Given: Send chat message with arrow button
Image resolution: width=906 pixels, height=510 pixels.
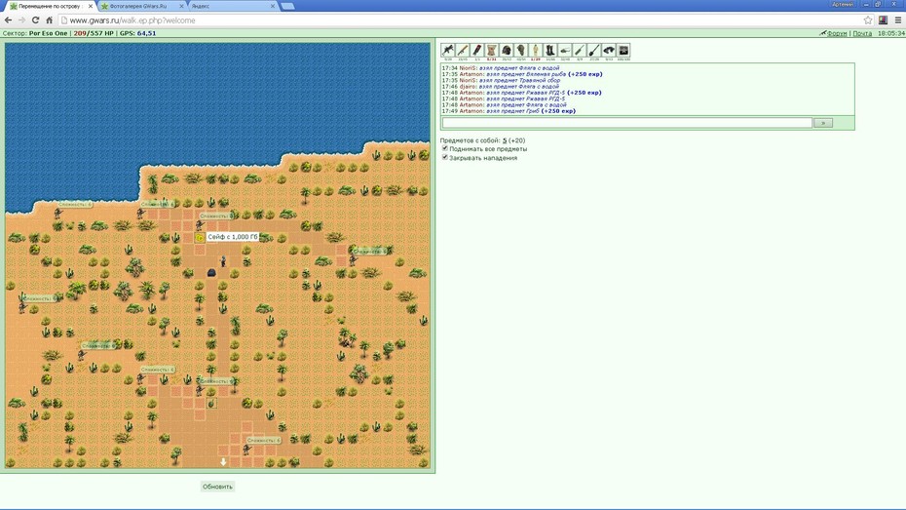Looking at the screenshot, I should [x=823, y=123].
